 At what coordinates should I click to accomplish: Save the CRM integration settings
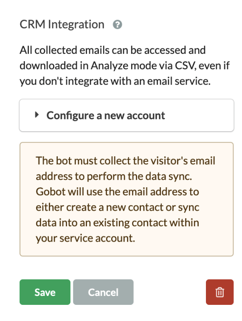tap(45, 292)
